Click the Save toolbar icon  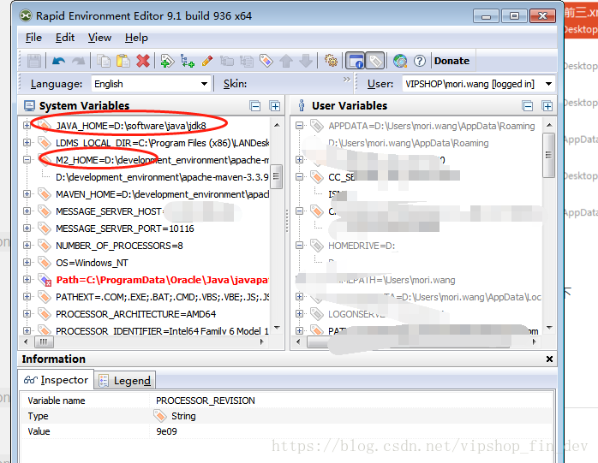pos(34,61)
